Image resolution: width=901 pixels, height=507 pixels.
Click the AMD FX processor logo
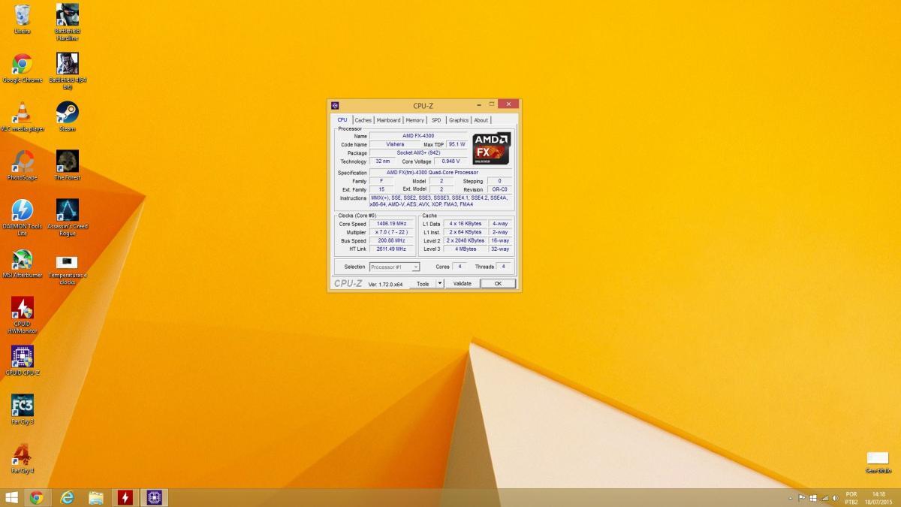(492, 149)
